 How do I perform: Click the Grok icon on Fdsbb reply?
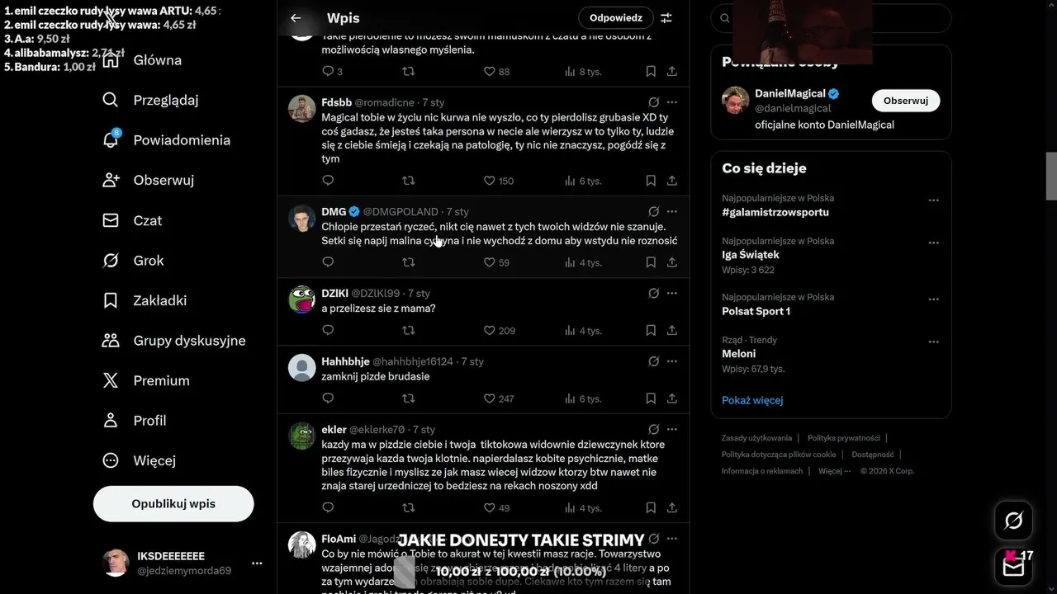(x=654, y=102)
